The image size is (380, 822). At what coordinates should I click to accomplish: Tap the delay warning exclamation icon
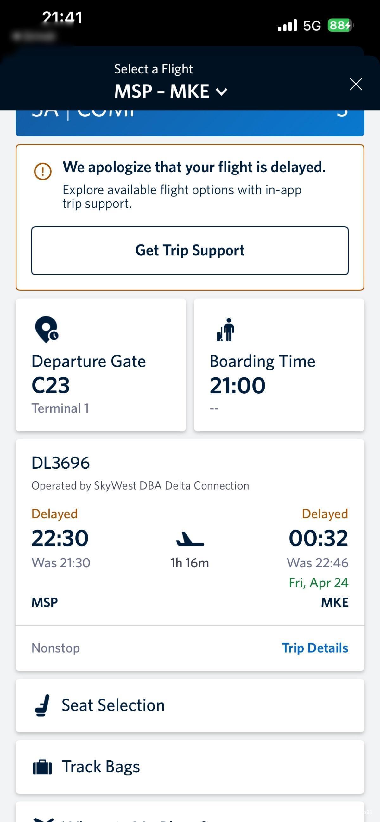[43, 171]
